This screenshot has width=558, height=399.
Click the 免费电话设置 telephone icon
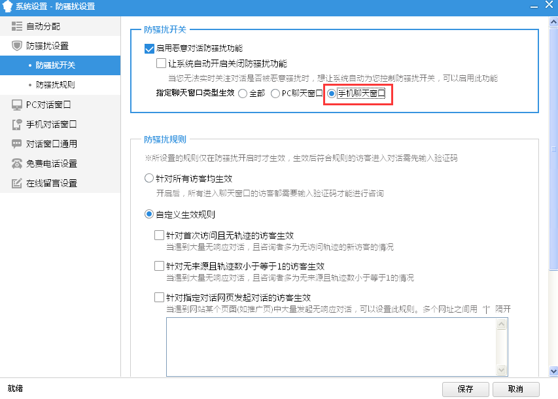coord(17,164)
